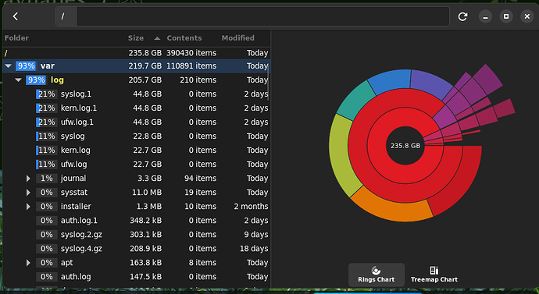Click the 93% usage bar for var
The height and width of the screenshot is (294, 539).
[26, 66]
